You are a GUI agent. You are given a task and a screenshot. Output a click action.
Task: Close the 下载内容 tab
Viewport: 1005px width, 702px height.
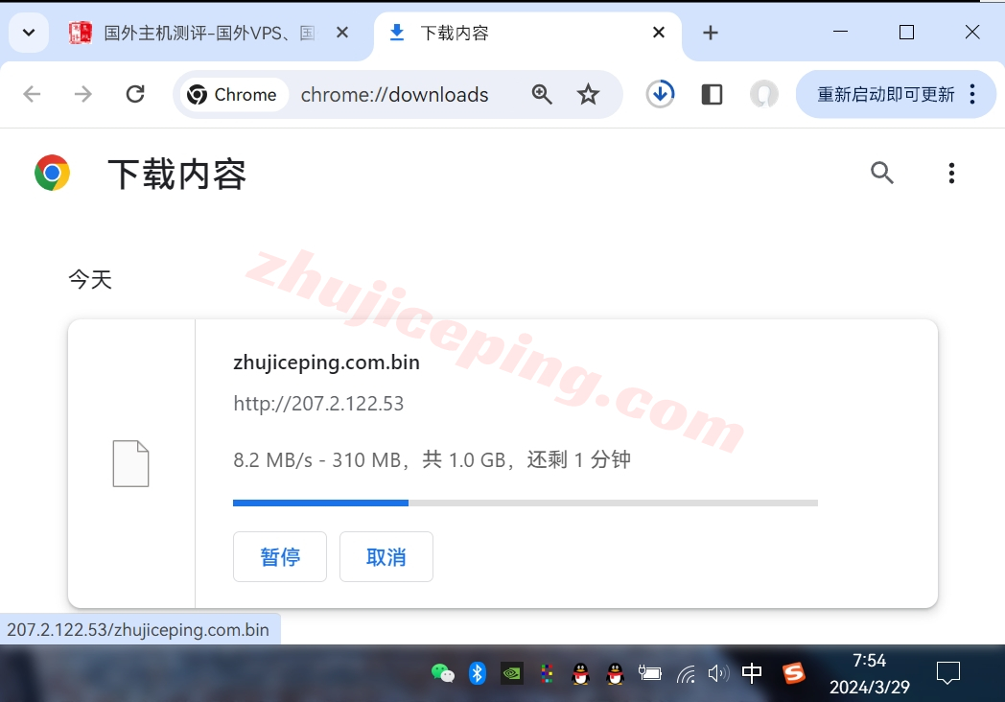click(658, 32)
